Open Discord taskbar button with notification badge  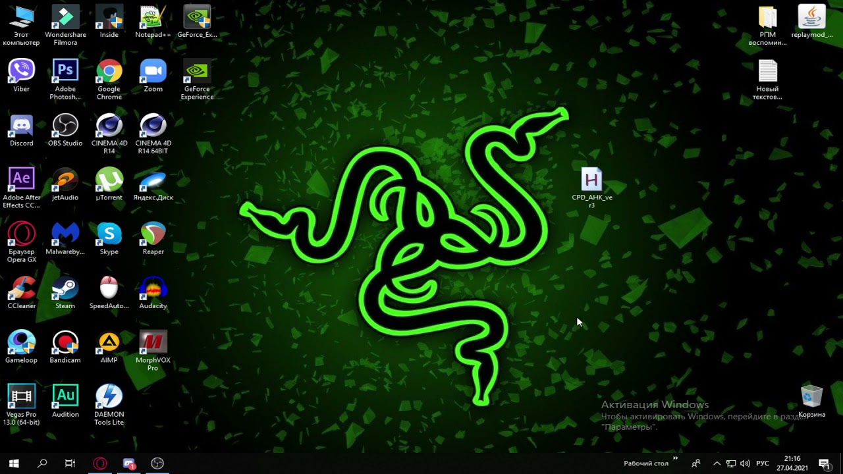pos(129,463)
